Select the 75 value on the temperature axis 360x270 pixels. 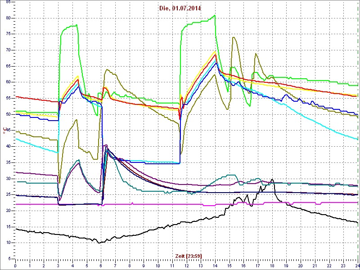click(x=8, y=34)
